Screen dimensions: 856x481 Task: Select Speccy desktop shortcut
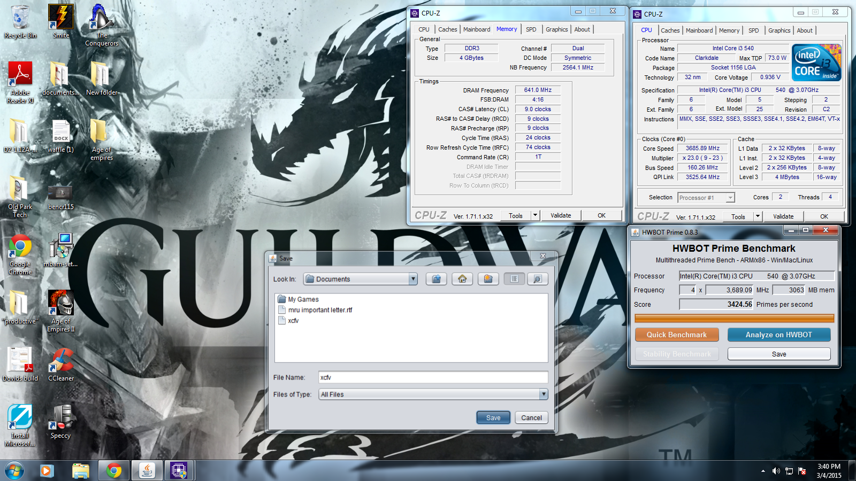coord(61,422)
